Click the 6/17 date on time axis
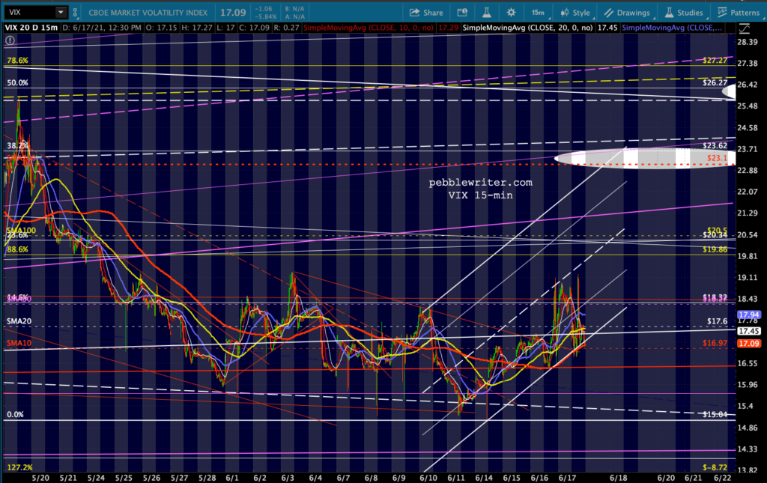Viewport: 767px width, 483px height. [x=567, y=477]
